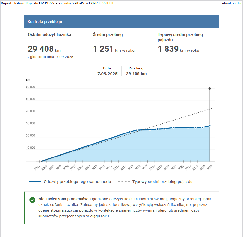
Task: Toggle 'Odczyty przebiegu tego samochodu' legend label
Action: point(77,182)
